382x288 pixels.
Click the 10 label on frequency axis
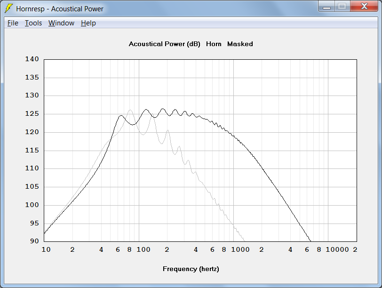[46, 250]
